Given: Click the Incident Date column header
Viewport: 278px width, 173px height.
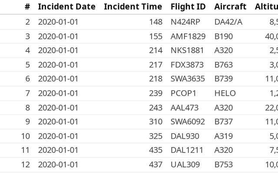Looking at the screenshot, I should point(66,7).
